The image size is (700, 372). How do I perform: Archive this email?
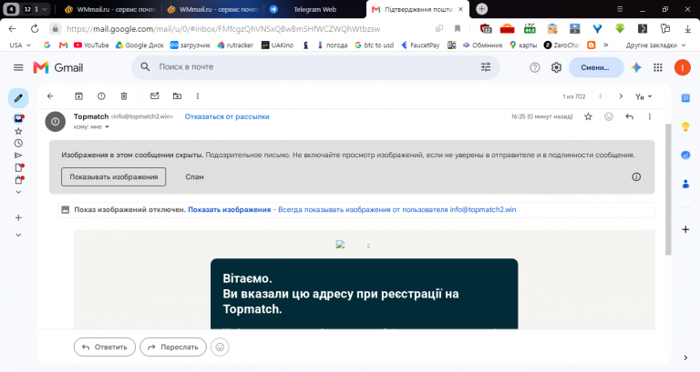pos(78,96)
